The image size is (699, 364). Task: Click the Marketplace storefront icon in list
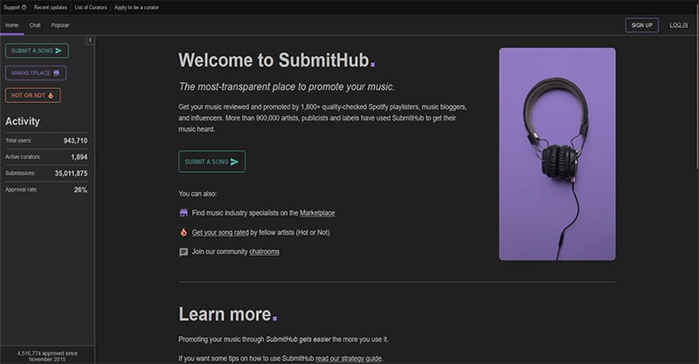point(183,213)
